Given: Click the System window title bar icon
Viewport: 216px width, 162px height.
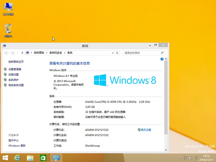Looking at the screenshot, I should coord(4,46).
